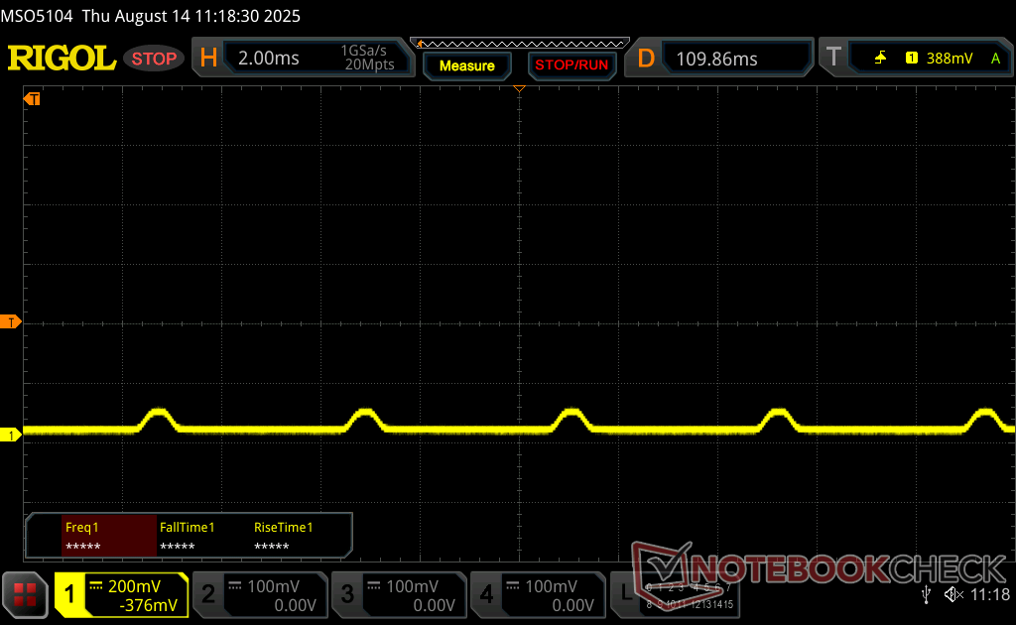This screenshot has height=625, width=1016.
Task: Click the USB connection icon
Action: click(x=926, y=594)
